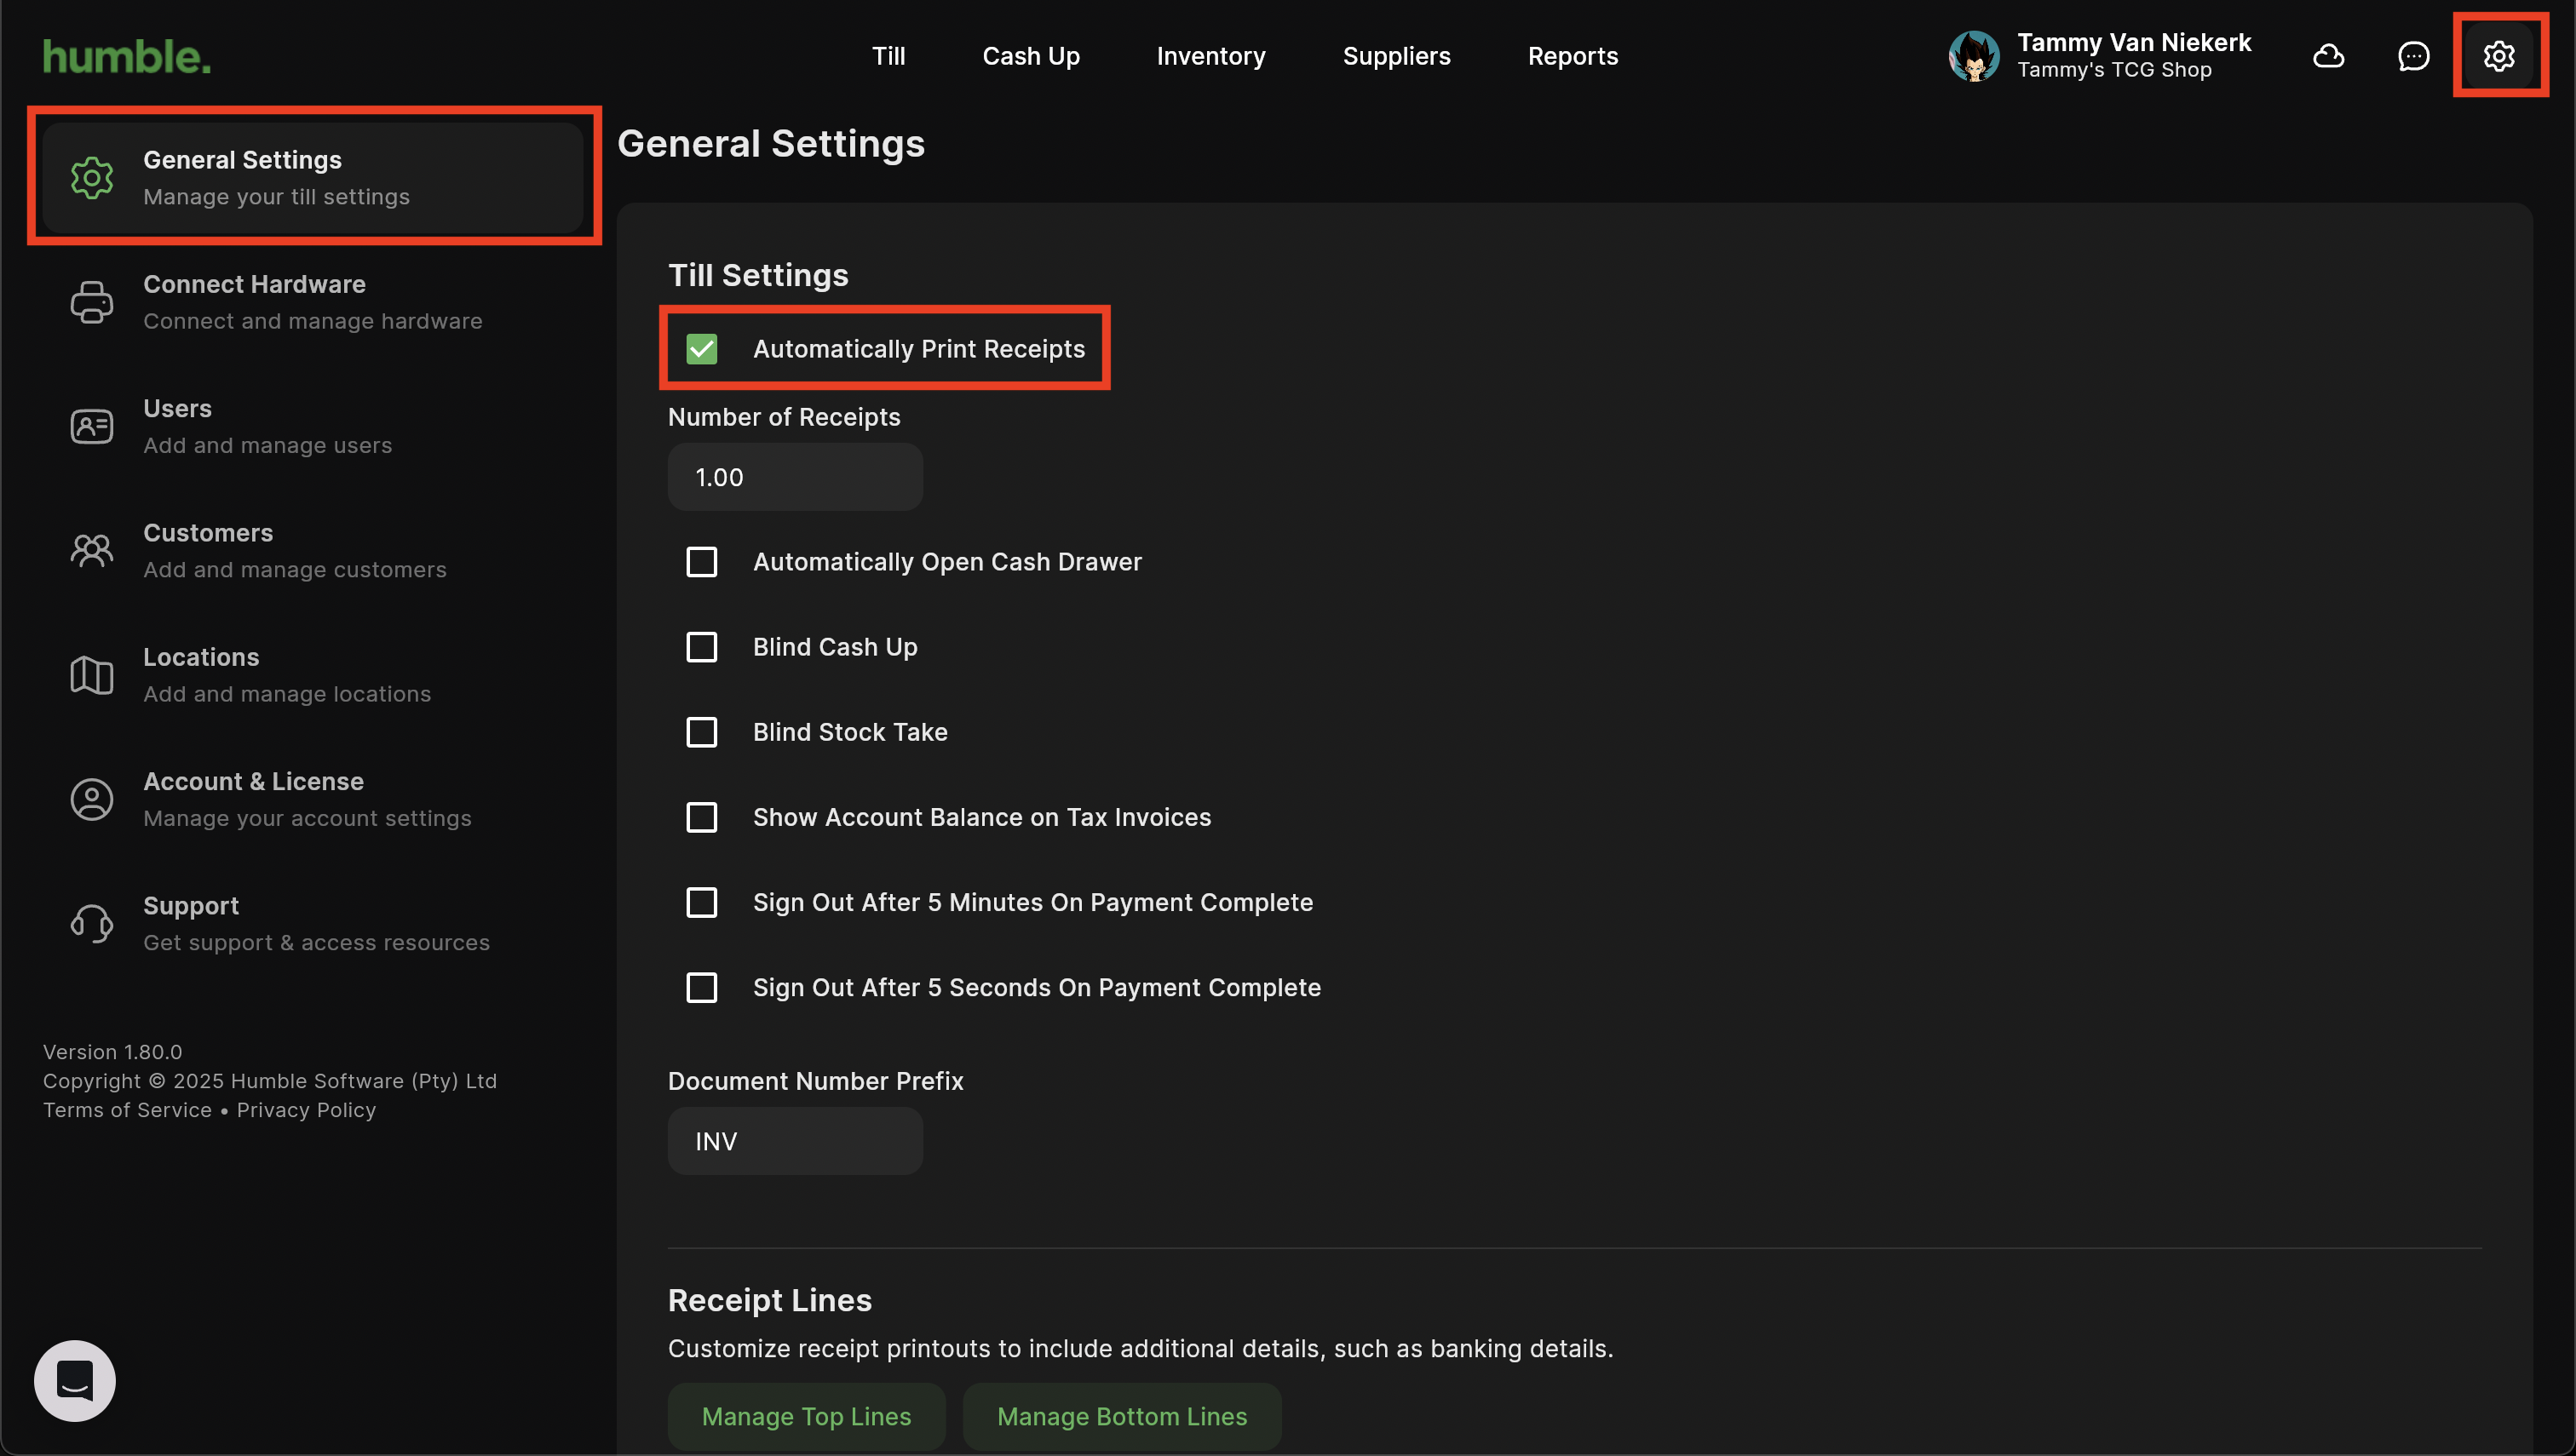The image size is (2576, 1456).
Task: Open the Intercom chat launcher bubble
Action: [x=75, y=1380]
